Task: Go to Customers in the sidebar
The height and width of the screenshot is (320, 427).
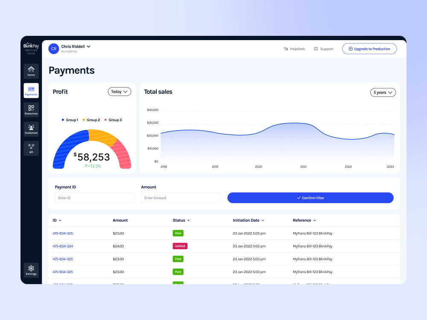Action: [31, 129]
